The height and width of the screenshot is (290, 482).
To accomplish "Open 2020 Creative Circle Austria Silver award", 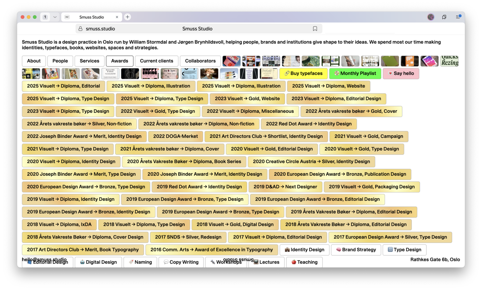I will [x=312, y=161].
